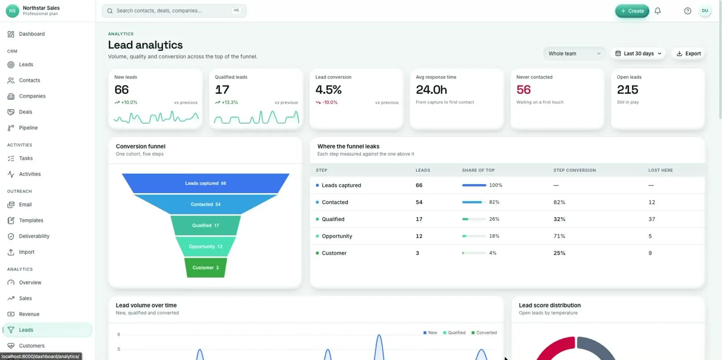
Task: Click the Qualified leads card
Action: (x=256, y=99)
